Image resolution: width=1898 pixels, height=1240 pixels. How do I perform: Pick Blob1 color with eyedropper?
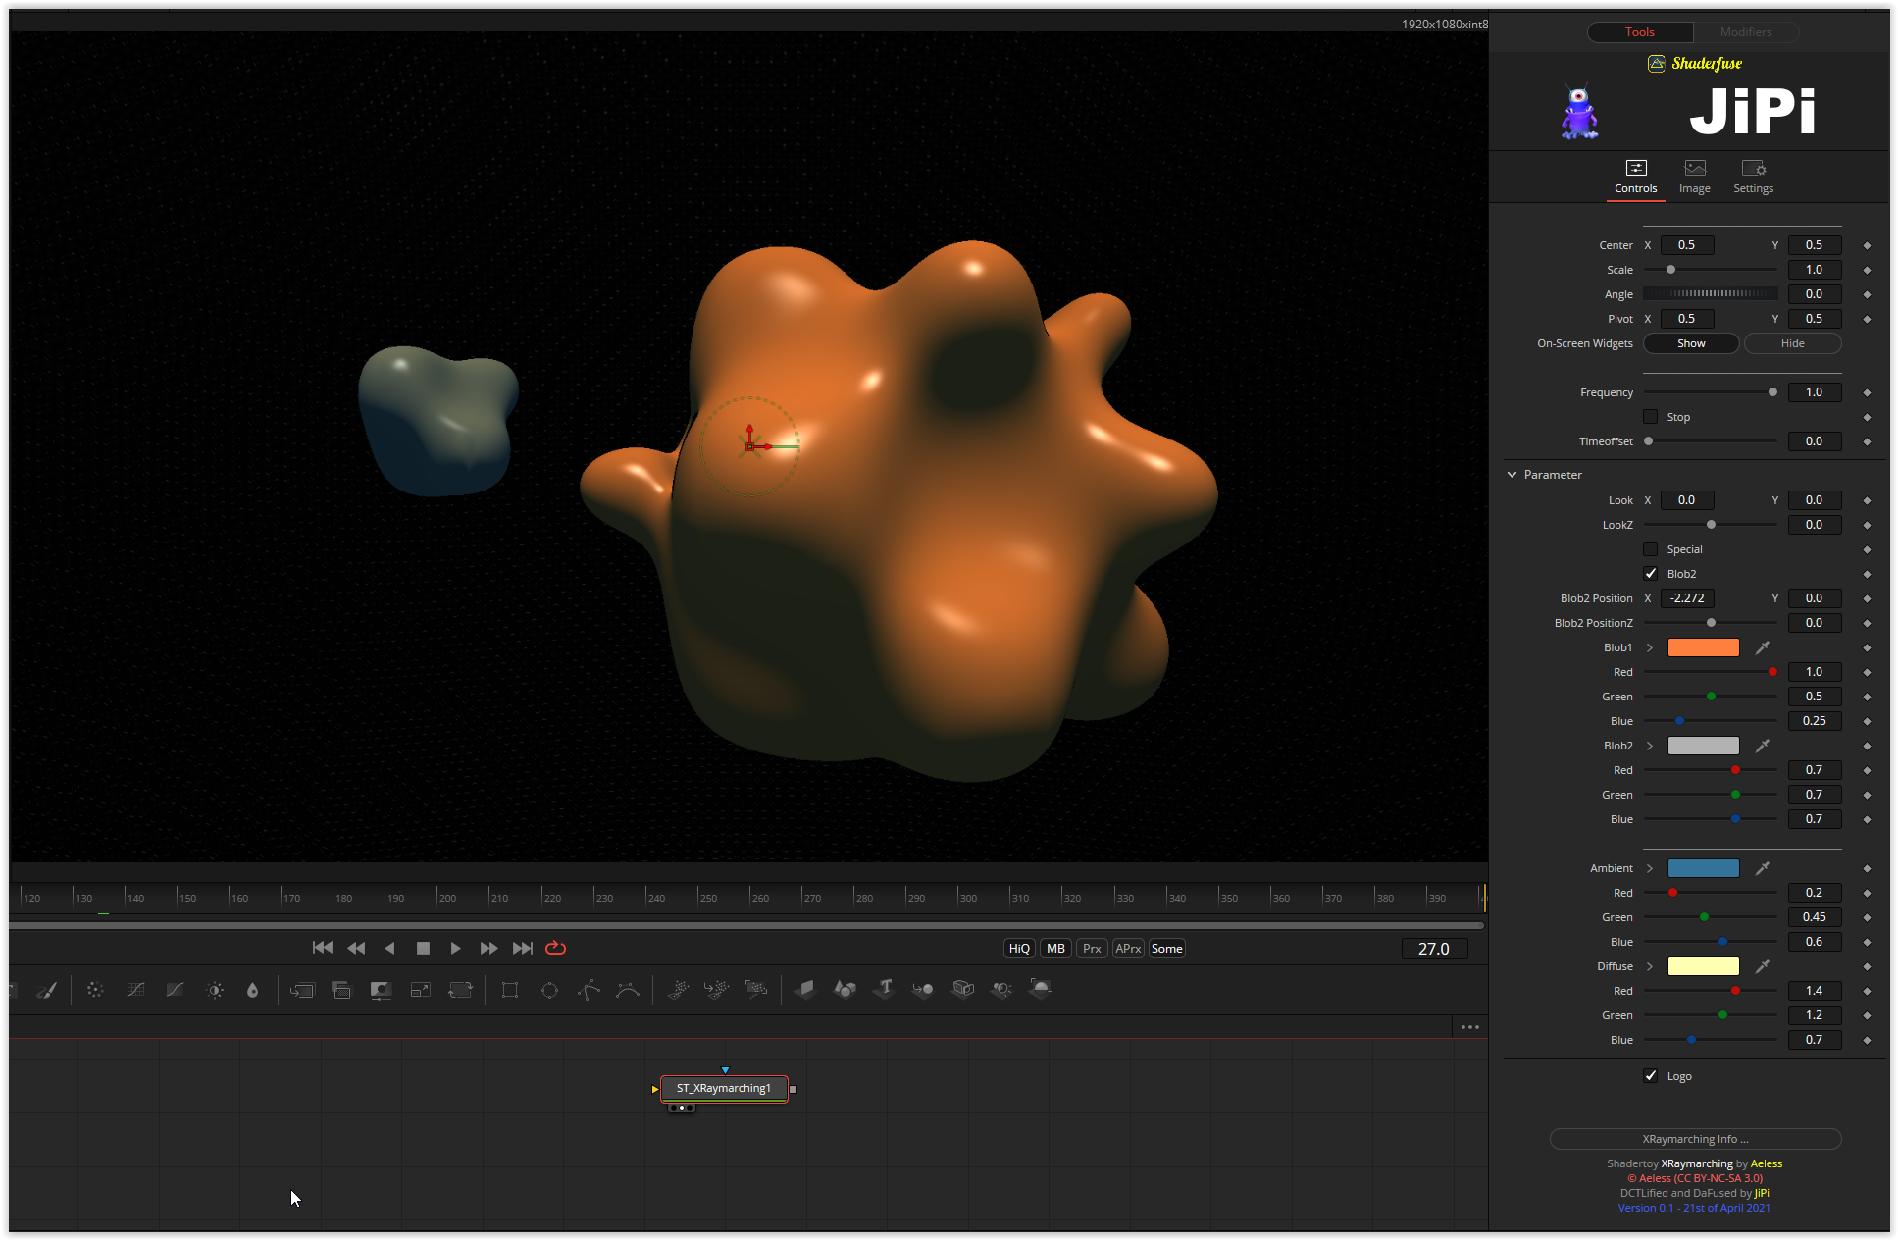(x=1763, y=647)
